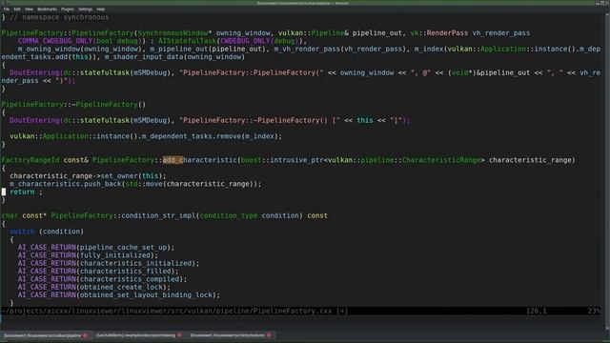Click the m_dependent_tasks.remove(m_index) line
Screen dimensions: 610x343
tap(146, 136)
